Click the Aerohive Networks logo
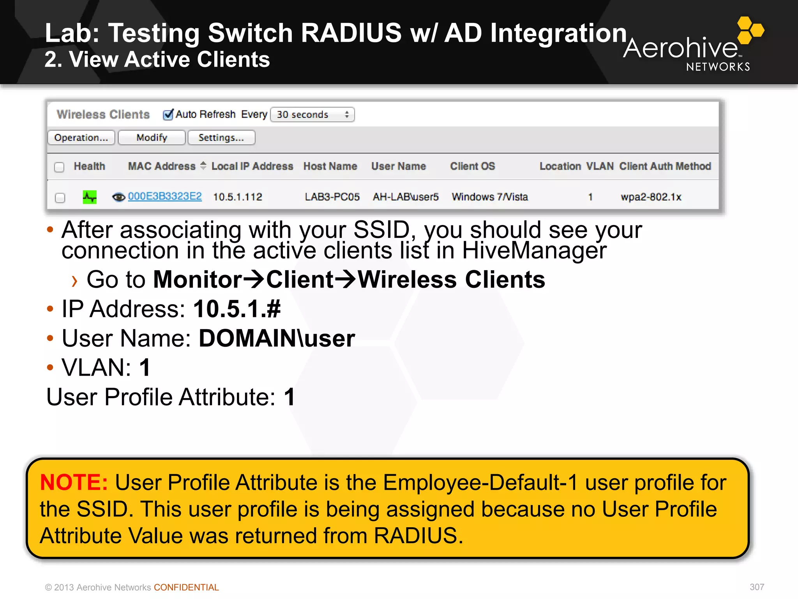 (x=693, y=44)
